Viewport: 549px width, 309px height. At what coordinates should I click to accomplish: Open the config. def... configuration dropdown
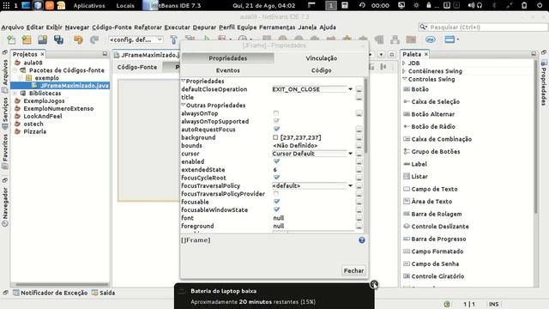(136, 39)
